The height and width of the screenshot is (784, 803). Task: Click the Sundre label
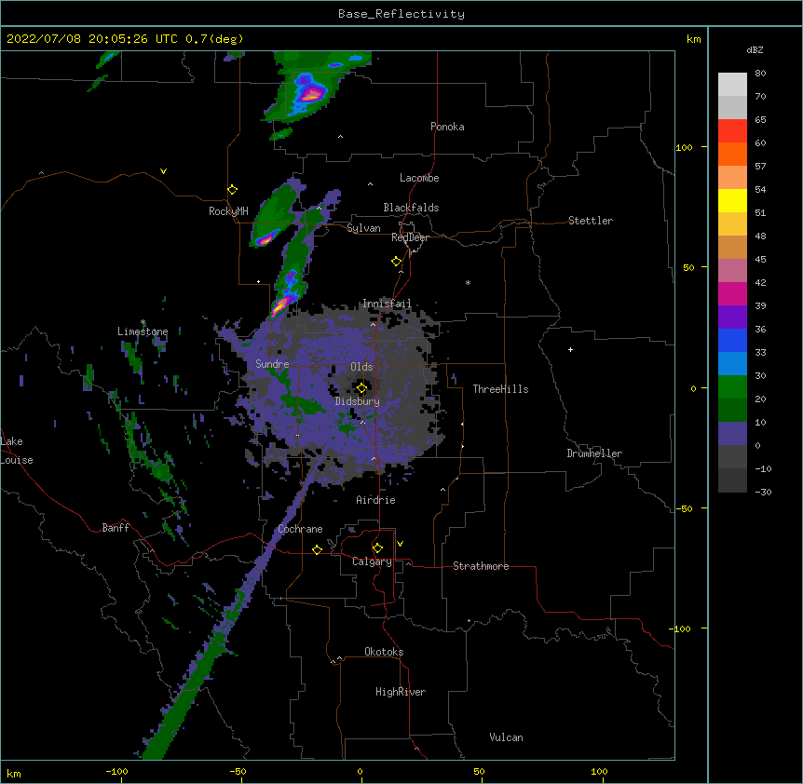[272, 364]
